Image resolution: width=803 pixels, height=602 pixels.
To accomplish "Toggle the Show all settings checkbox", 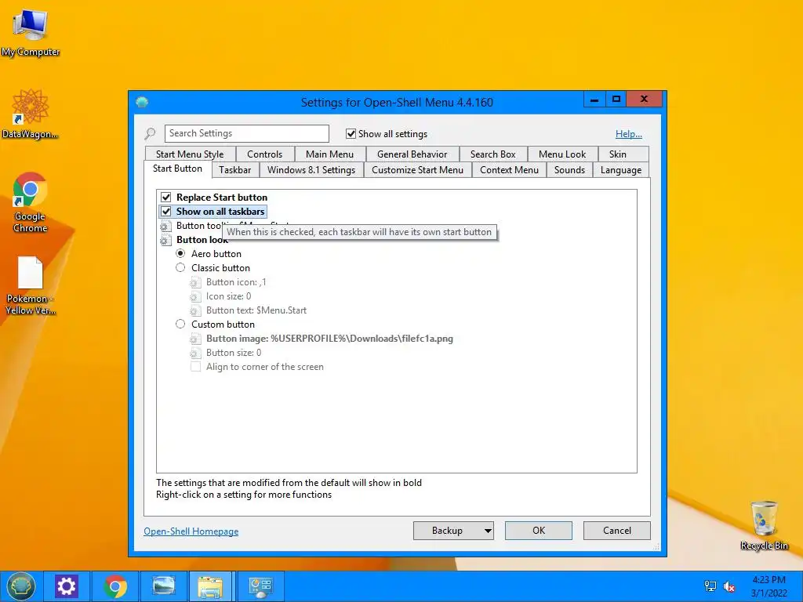I will [351, 133].
